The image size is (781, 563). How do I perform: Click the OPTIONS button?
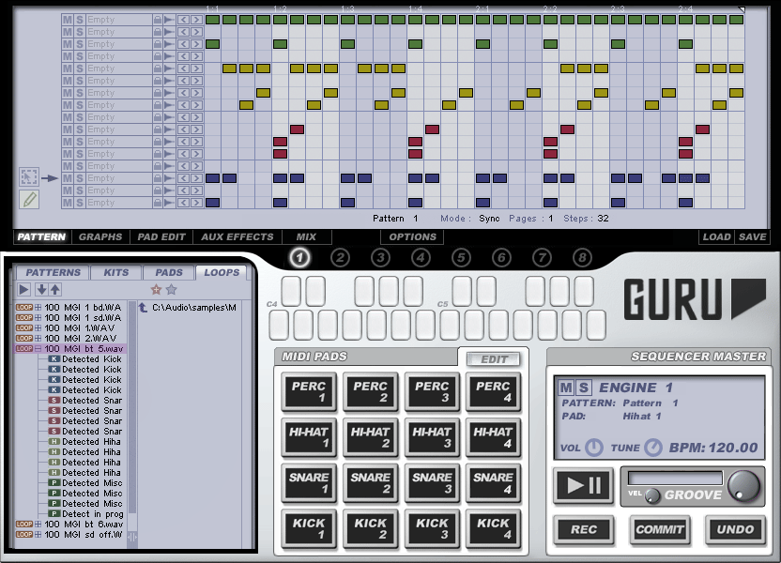[x=412, y=237]
